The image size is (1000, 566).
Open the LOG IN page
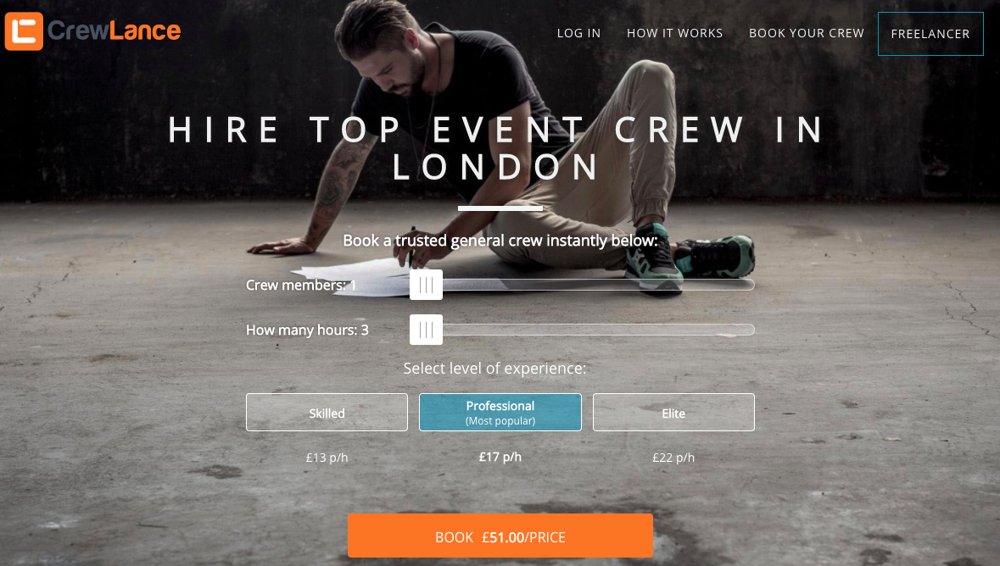(578, 33)
